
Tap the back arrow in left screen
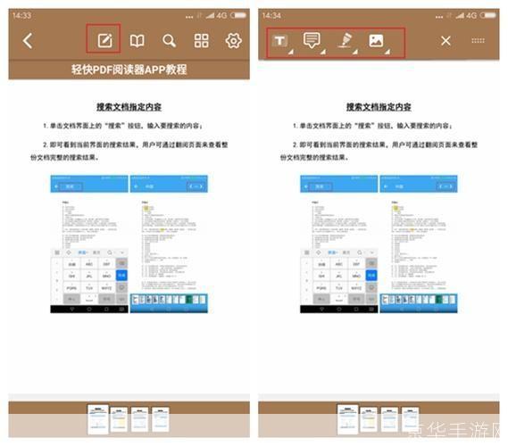pyautogui.click(x=28, y=41)
